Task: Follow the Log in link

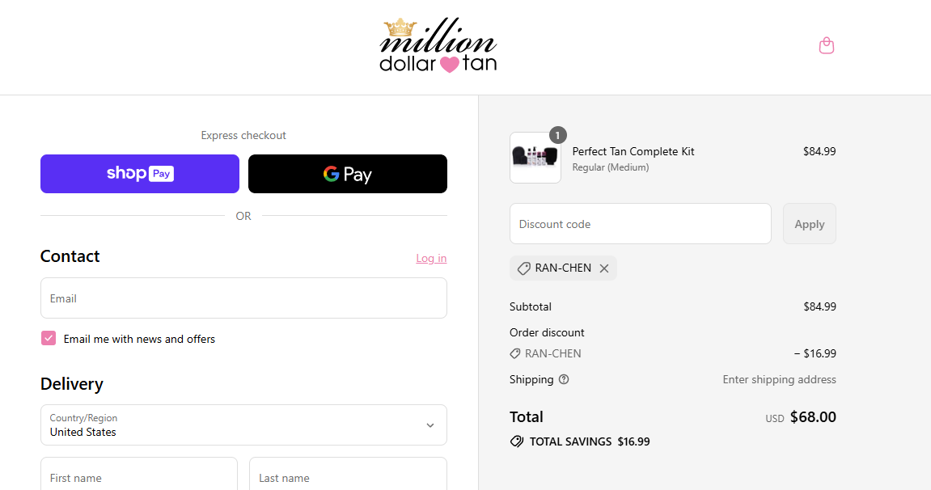Action: click(431, 258)
